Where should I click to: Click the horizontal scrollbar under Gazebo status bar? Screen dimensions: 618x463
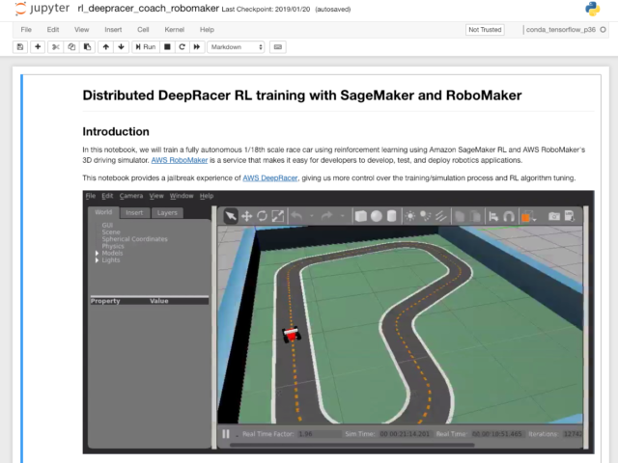click(x=351, y=446)
